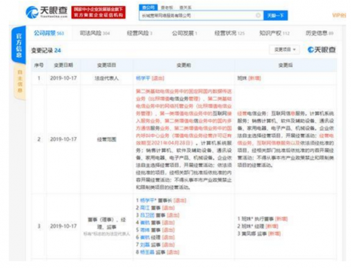Screen dimensions: 351x268
Task: Open the name link numbered 7 with 监事
Action: click(x=144, y=244)
